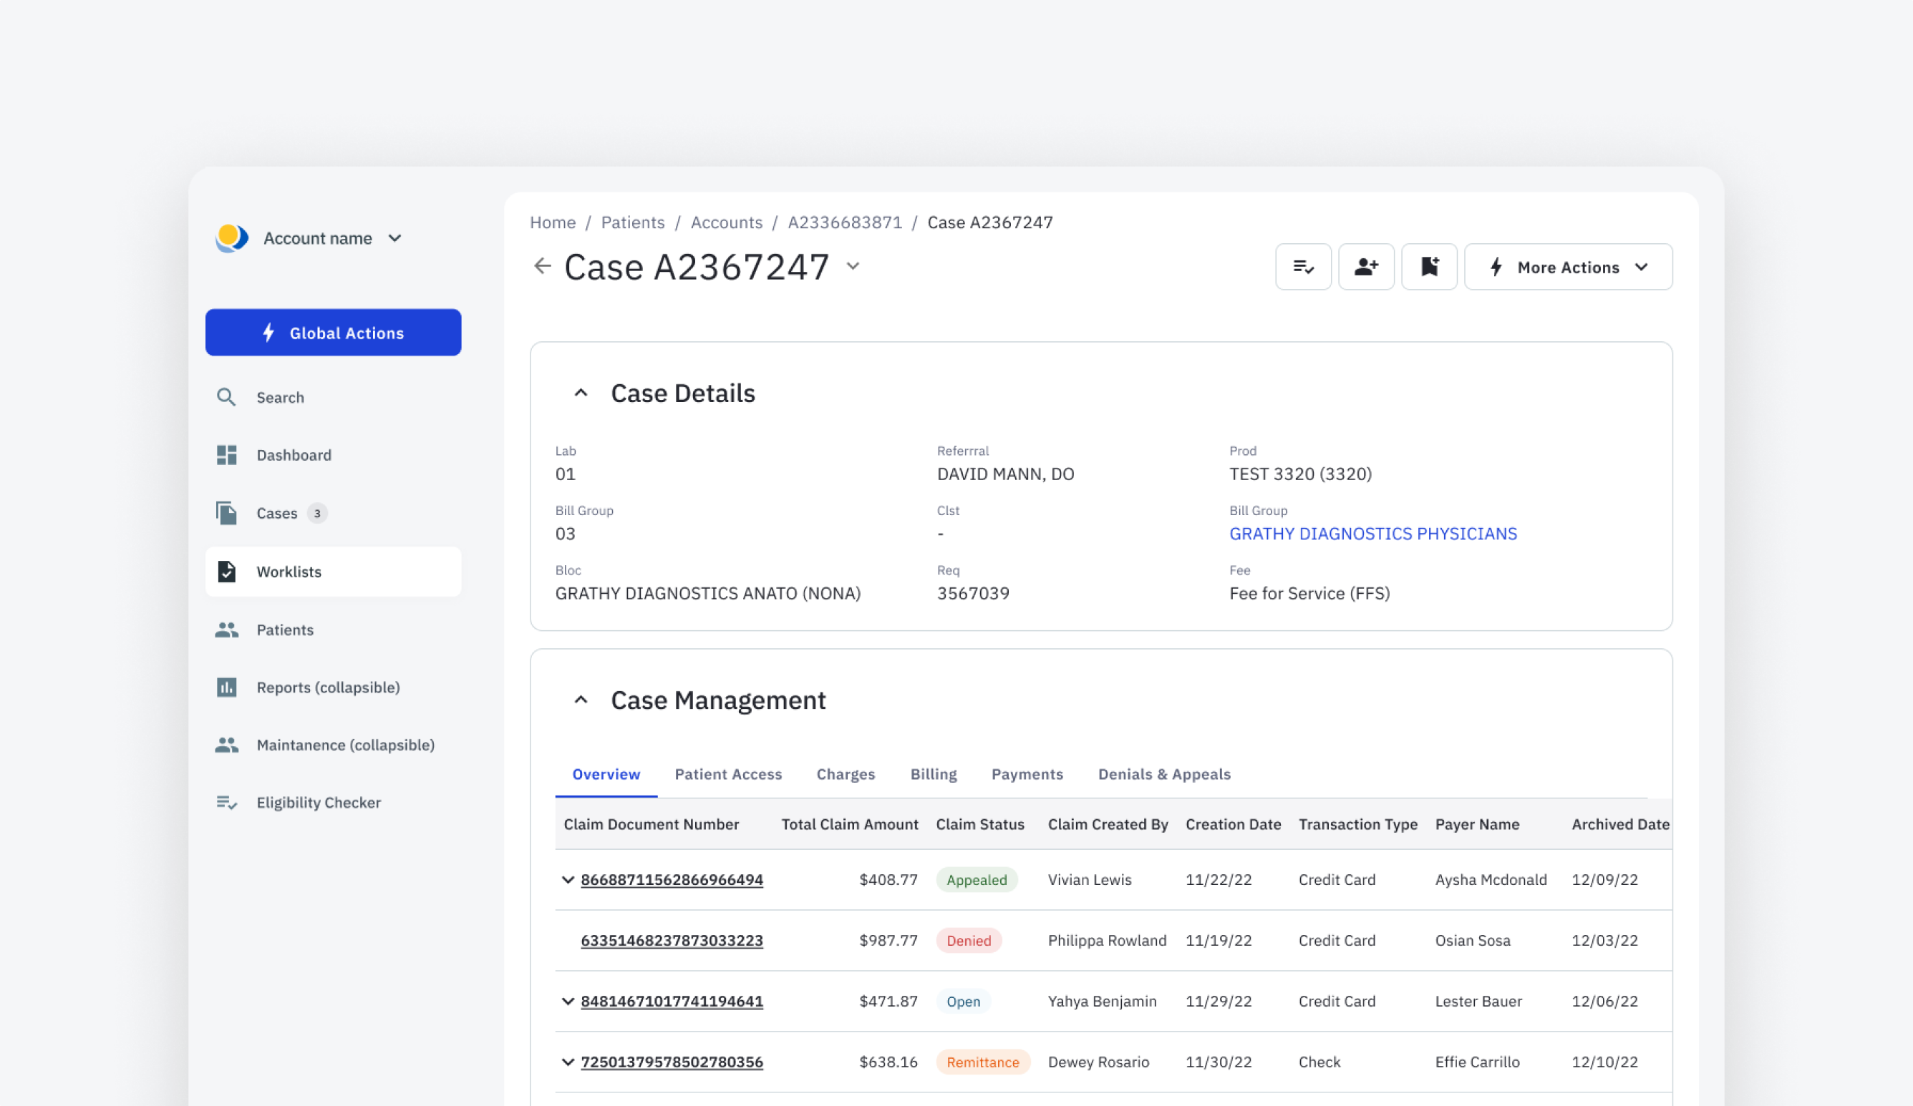Open GRATHY DIAGNOSTICS PHYSICIANS bill group link
1913x1106 pixels.
pyautogui.click(x=1372, y=533)
